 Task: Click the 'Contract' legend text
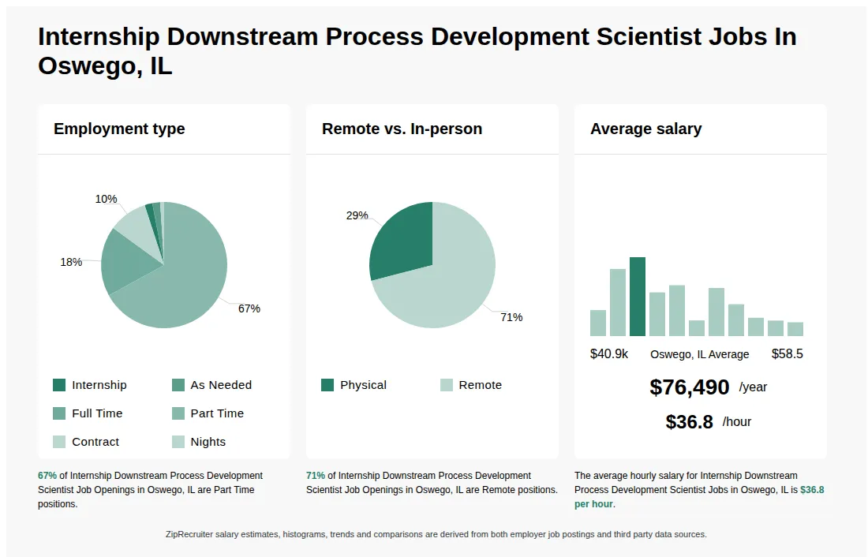click(95, 442)
